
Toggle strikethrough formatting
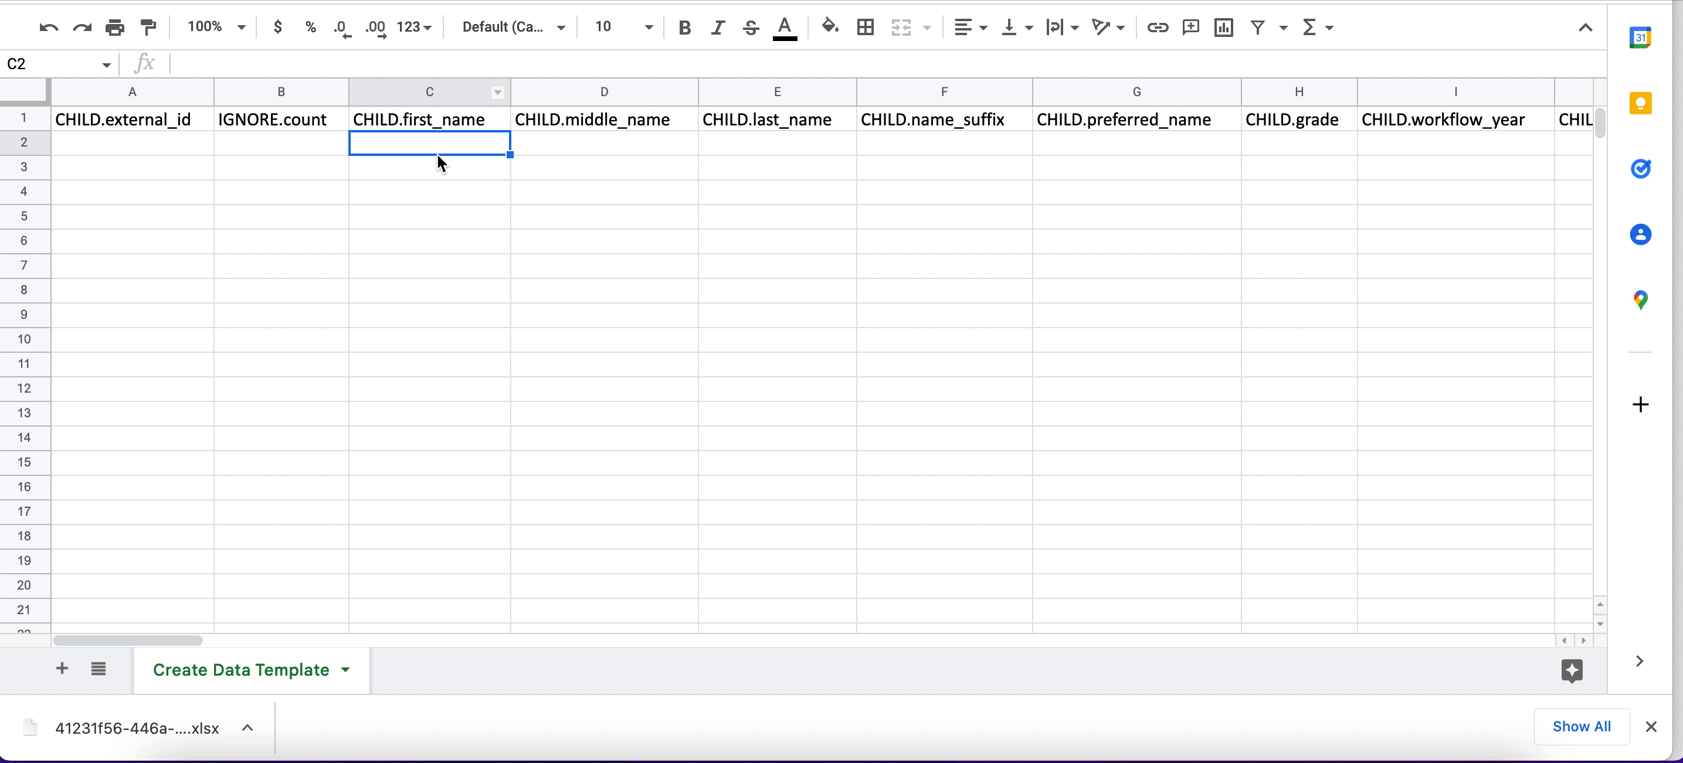[x=751, y=28]
